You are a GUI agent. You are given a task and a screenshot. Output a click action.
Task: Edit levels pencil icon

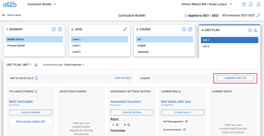125,29
